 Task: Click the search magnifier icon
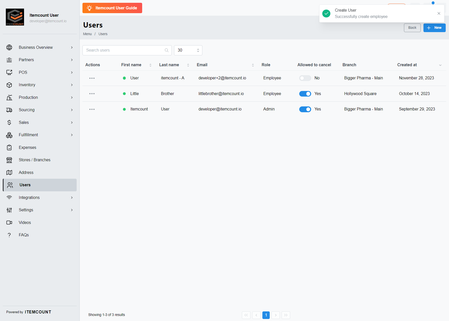[167, 50]
